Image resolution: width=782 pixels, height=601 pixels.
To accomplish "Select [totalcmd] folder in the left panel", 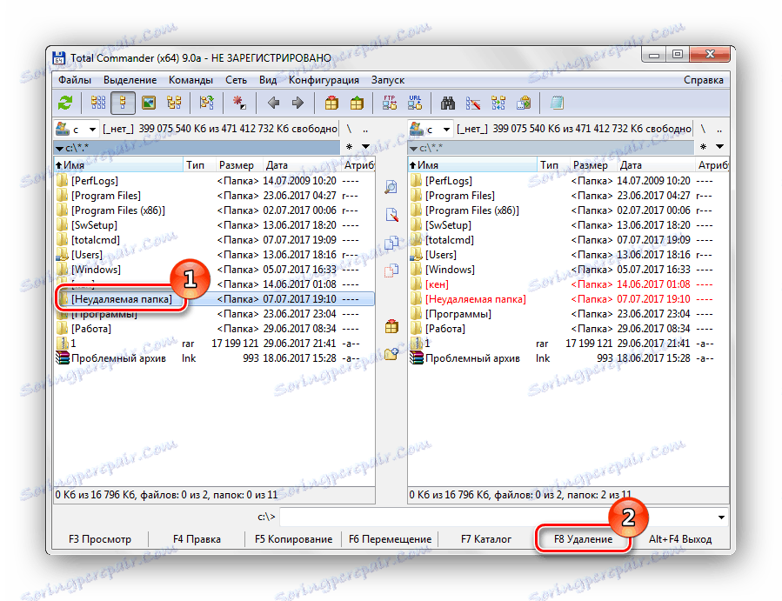I will point(215,240).
